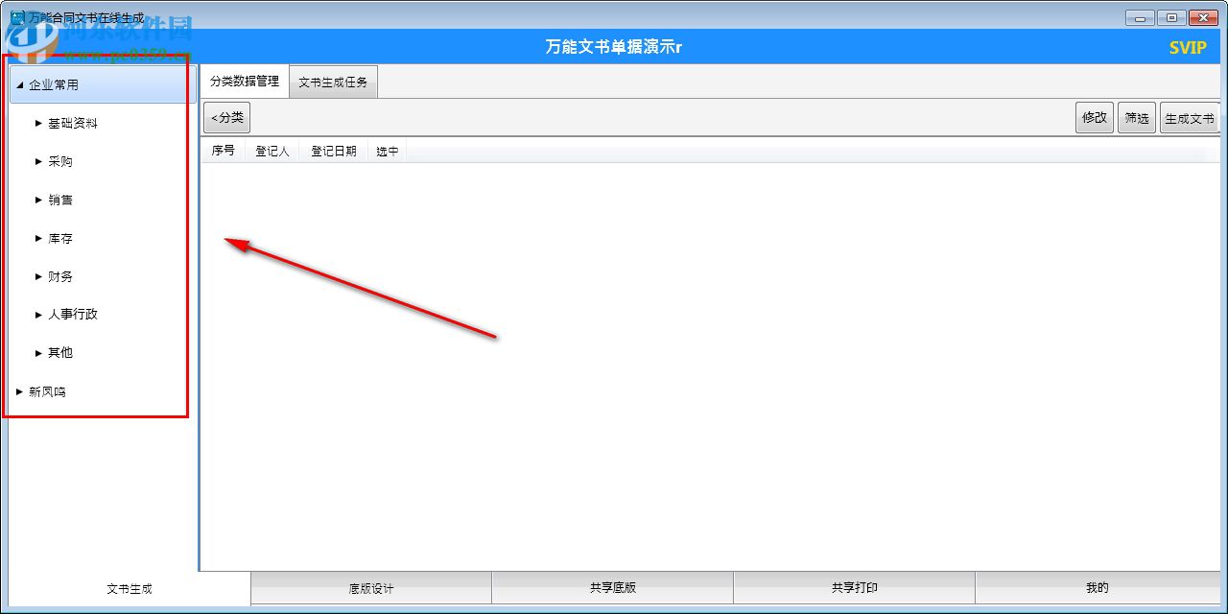This screenshot has width=1228, height=614.
Task: Click the <分类 back button
Action: tap(226, 118)
